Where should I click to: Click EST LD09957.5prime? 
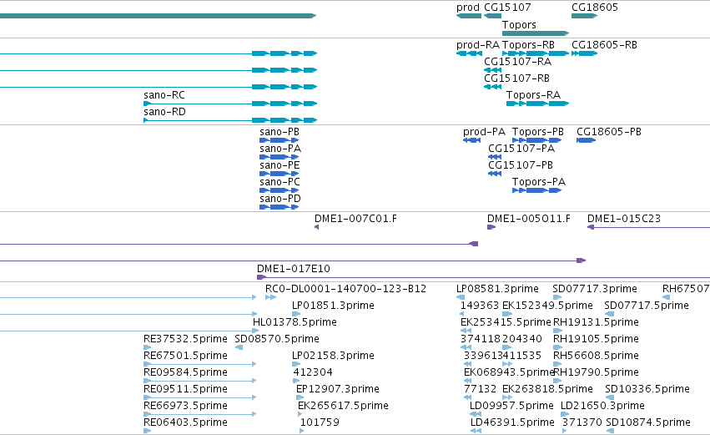[476, 415]
